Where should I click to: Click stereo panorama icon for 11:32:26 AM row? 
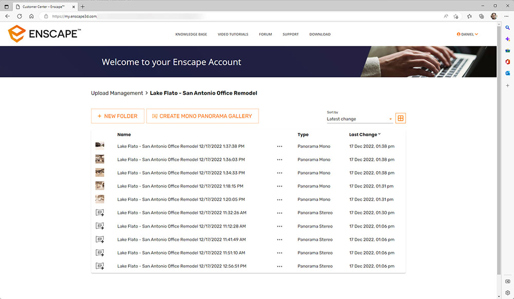[x=100, y=213]
